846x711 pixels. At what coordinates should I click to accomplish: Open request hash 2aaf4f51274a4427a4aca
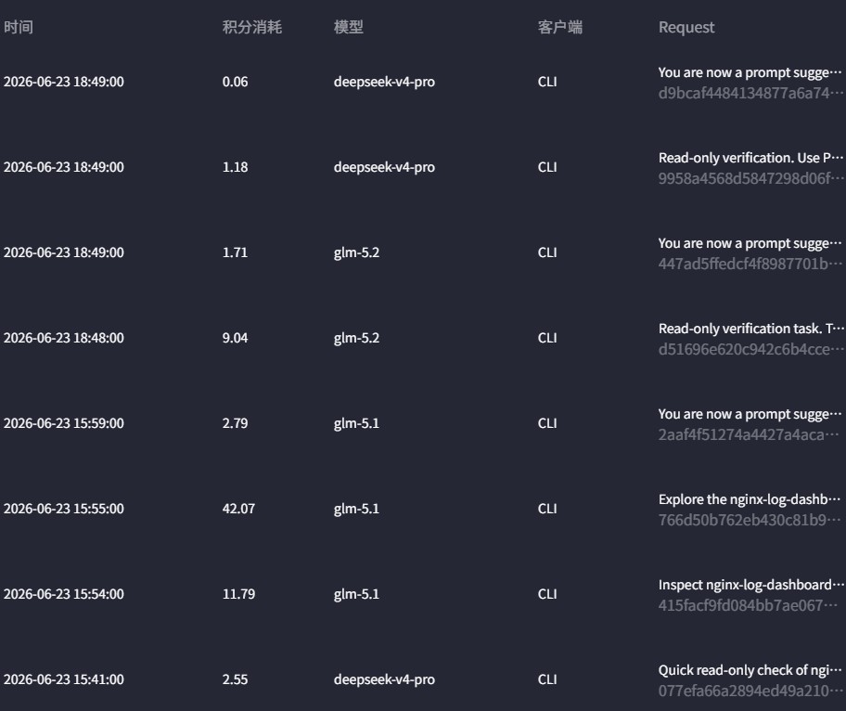click(x=749, y=434)
